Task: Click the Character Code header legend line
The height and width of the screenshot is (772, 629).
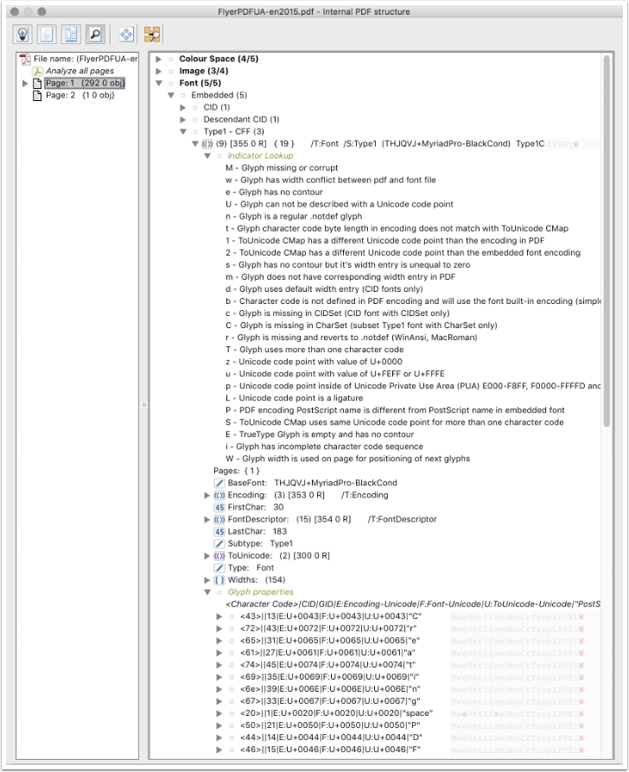Action: (413, 604)
